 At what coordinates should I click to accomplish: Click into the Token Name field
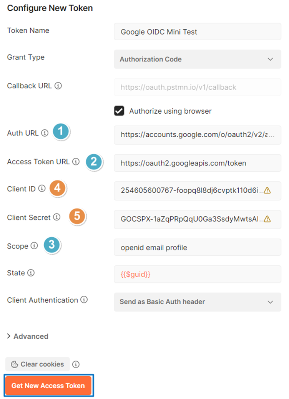(x=197, y=32)
